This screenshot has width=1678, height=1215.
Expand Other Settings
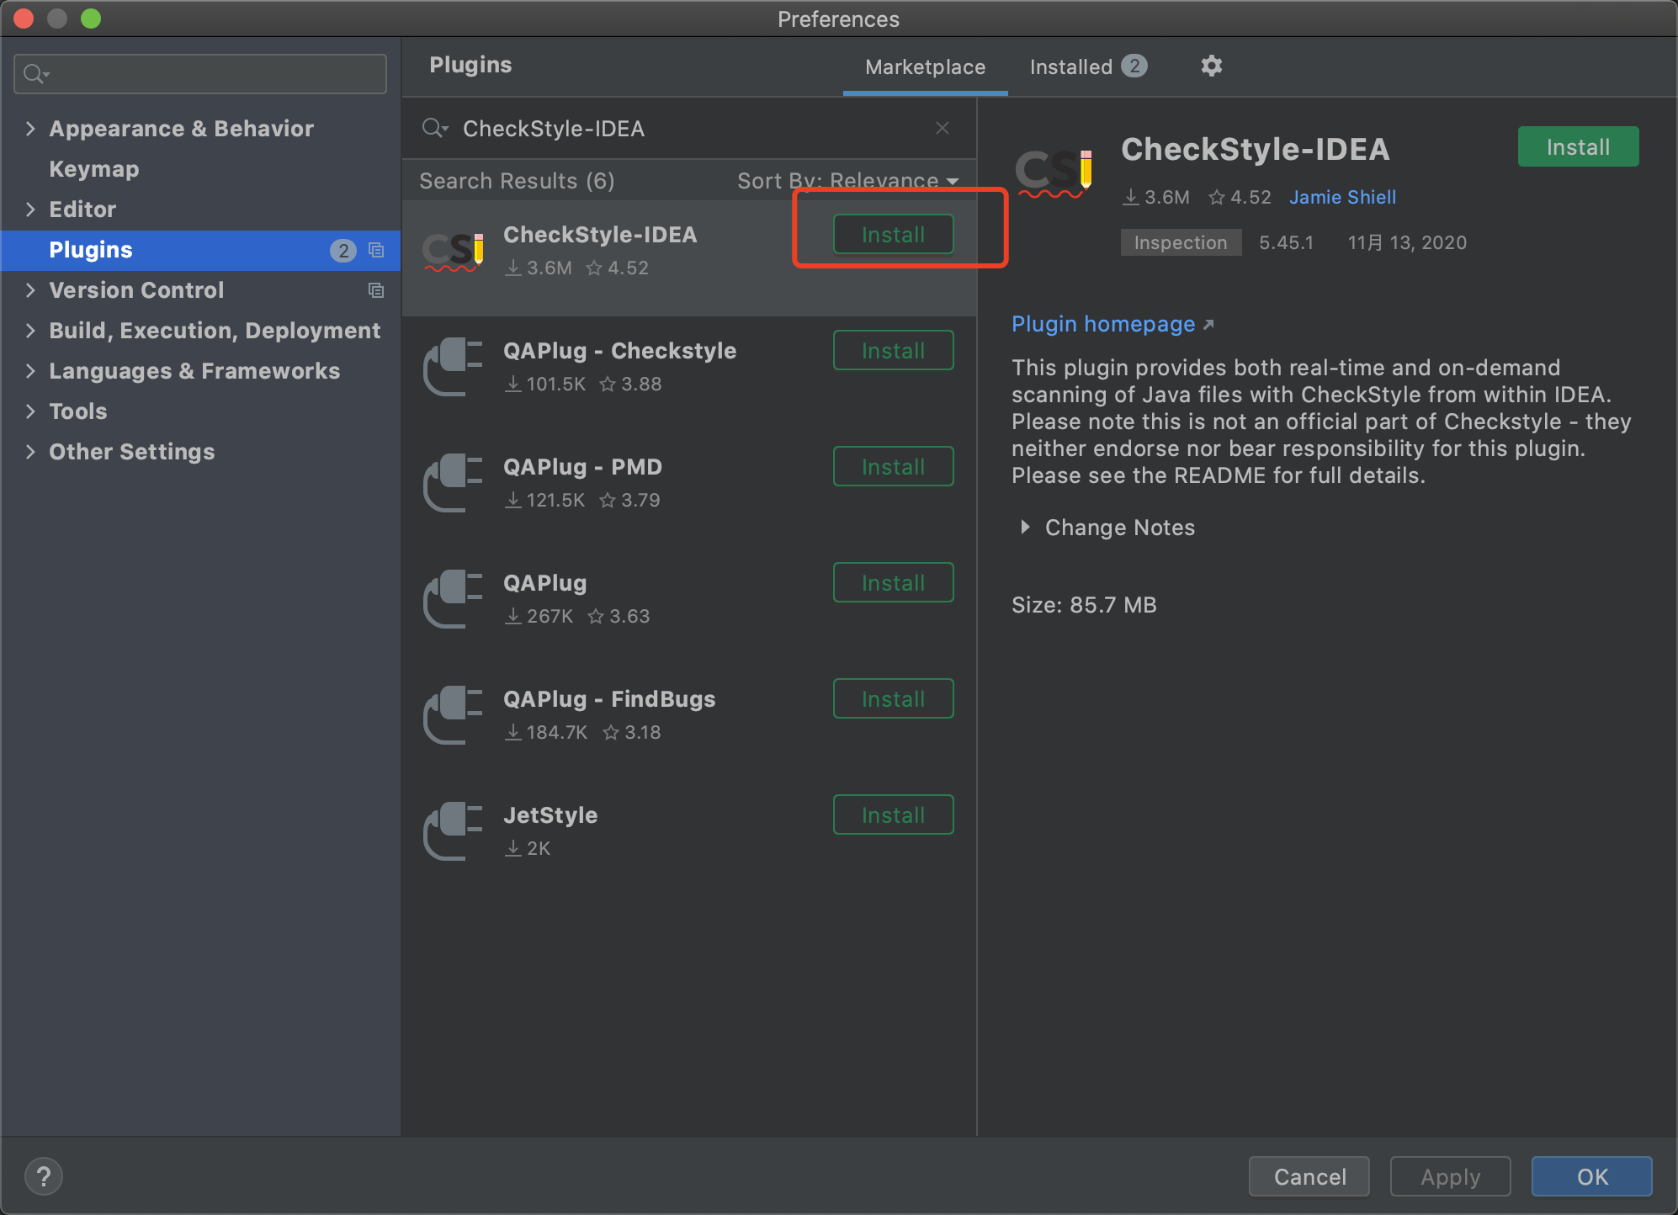coord(30,451)
